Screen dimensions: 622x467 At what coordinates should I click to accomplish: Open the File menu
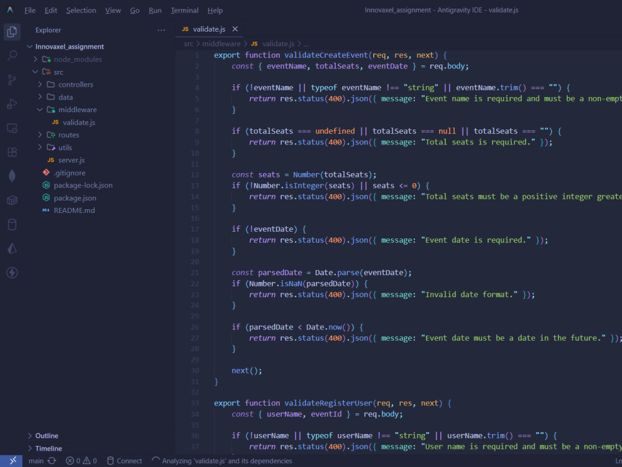click(30, 11)
